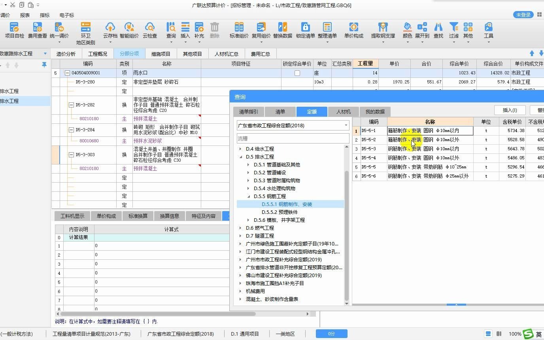Click the blue up arrow icon
The image size is (544, 340).
[532, 53]
